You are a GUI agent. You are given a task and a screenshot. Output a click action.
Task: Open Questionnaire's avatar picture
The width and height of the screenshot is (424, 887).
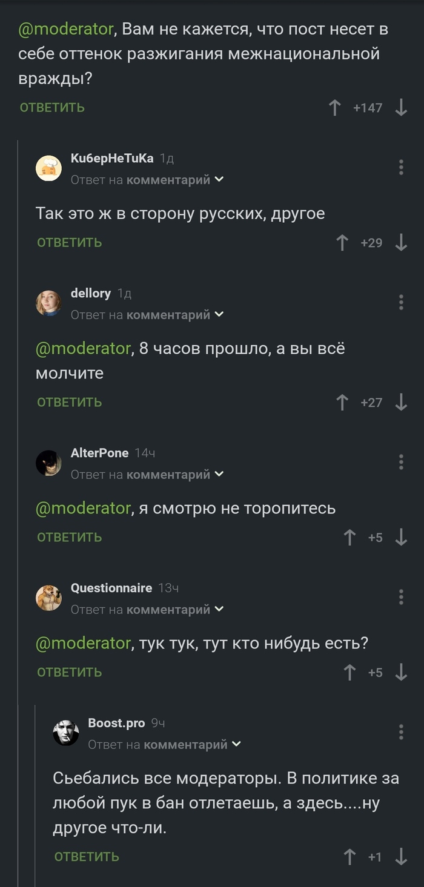coord(48,598)
